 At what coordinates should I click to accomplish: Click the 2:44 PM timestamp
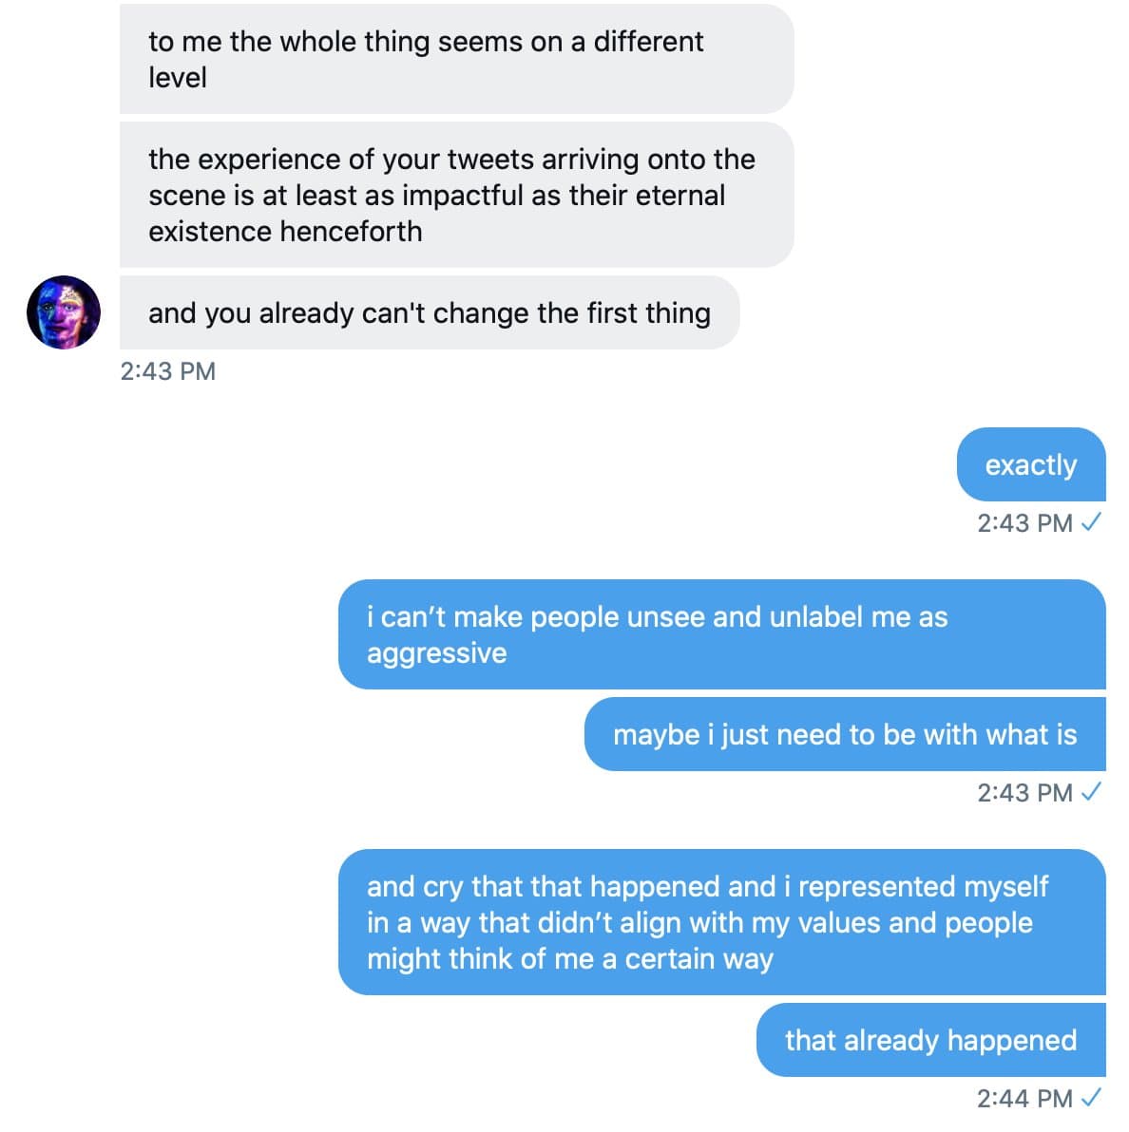1024,1098
